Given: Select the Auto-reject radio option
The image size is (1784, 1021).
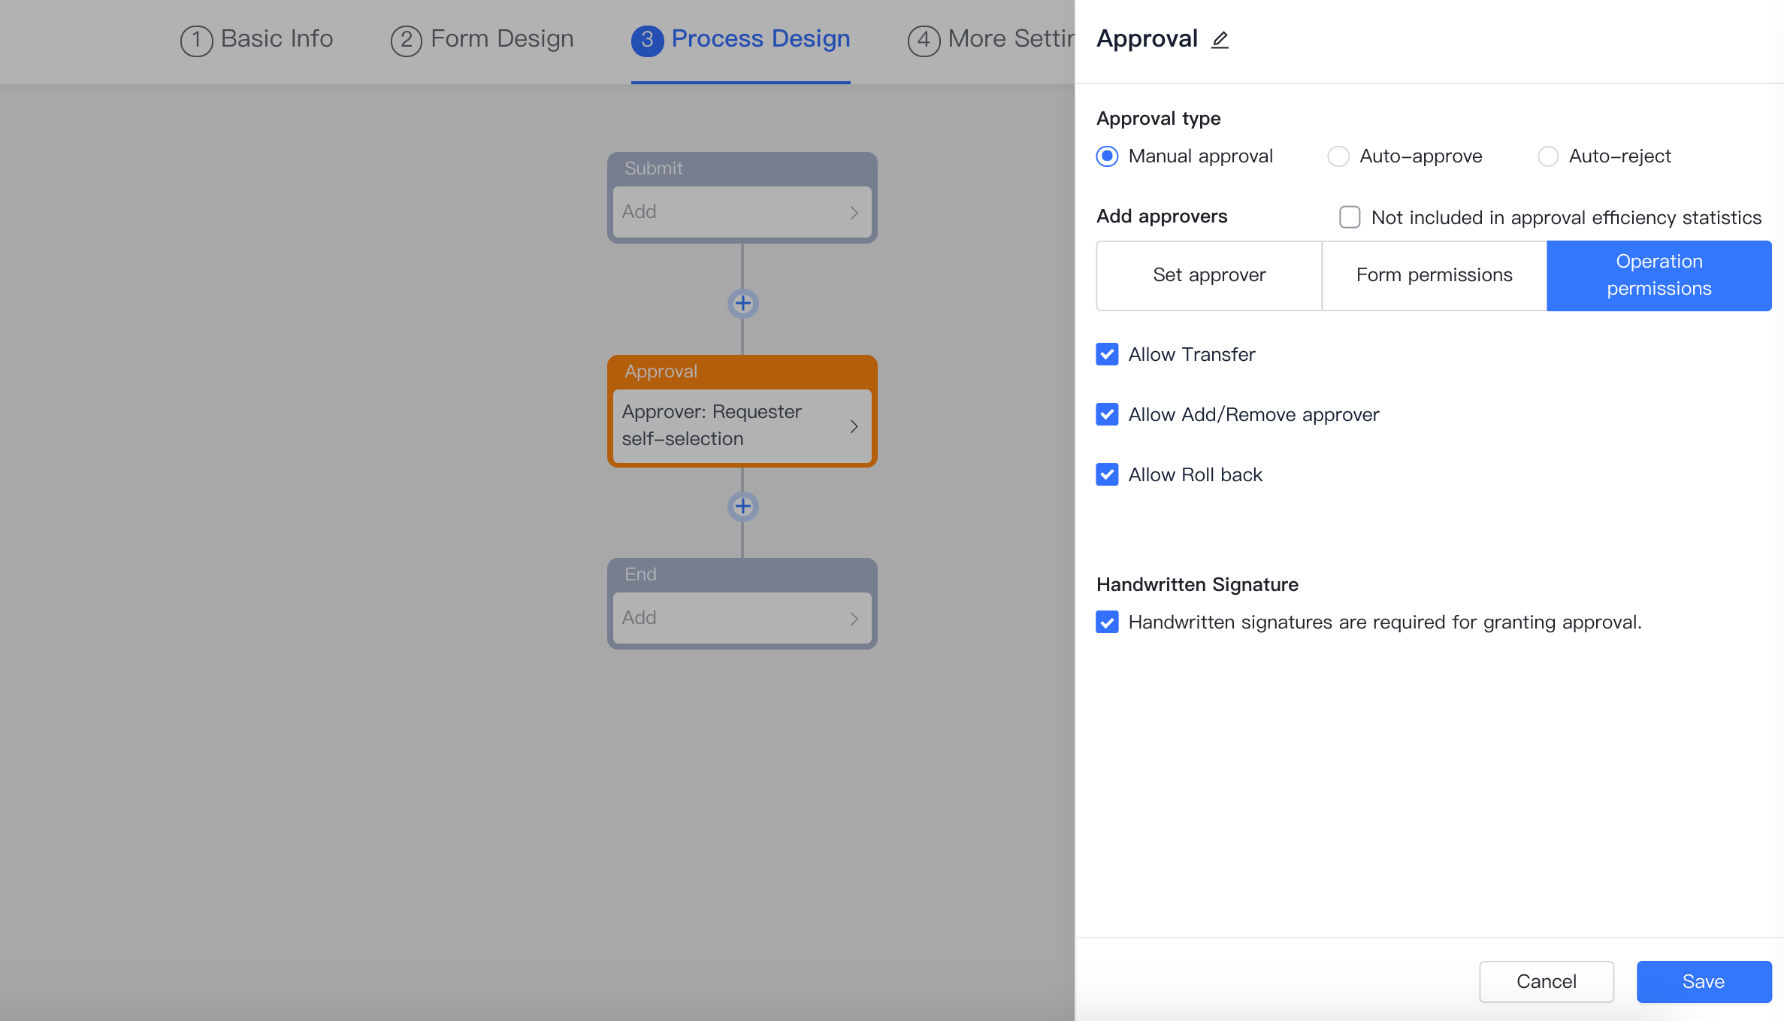Looking at the screenshot, I should [1547, 156].
